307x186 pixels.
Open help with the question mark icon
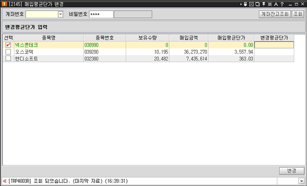coord(282,4)
